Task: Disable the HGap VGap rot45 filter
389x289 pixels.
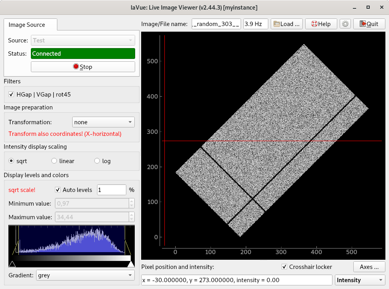Action: coord(11,95)
